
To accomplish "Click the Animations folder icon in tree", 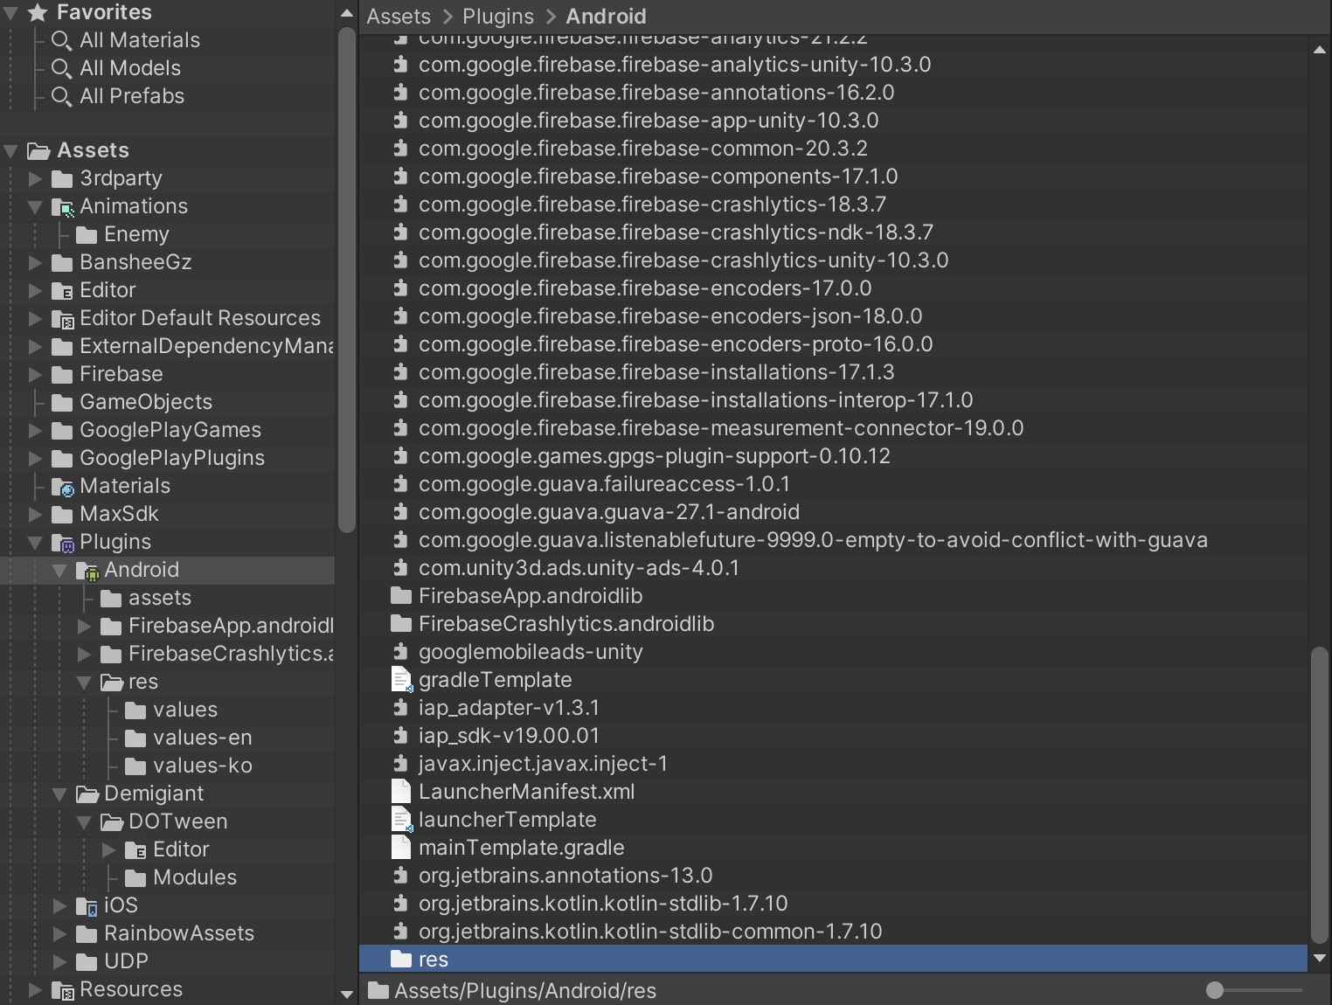I will coord(62,207).
